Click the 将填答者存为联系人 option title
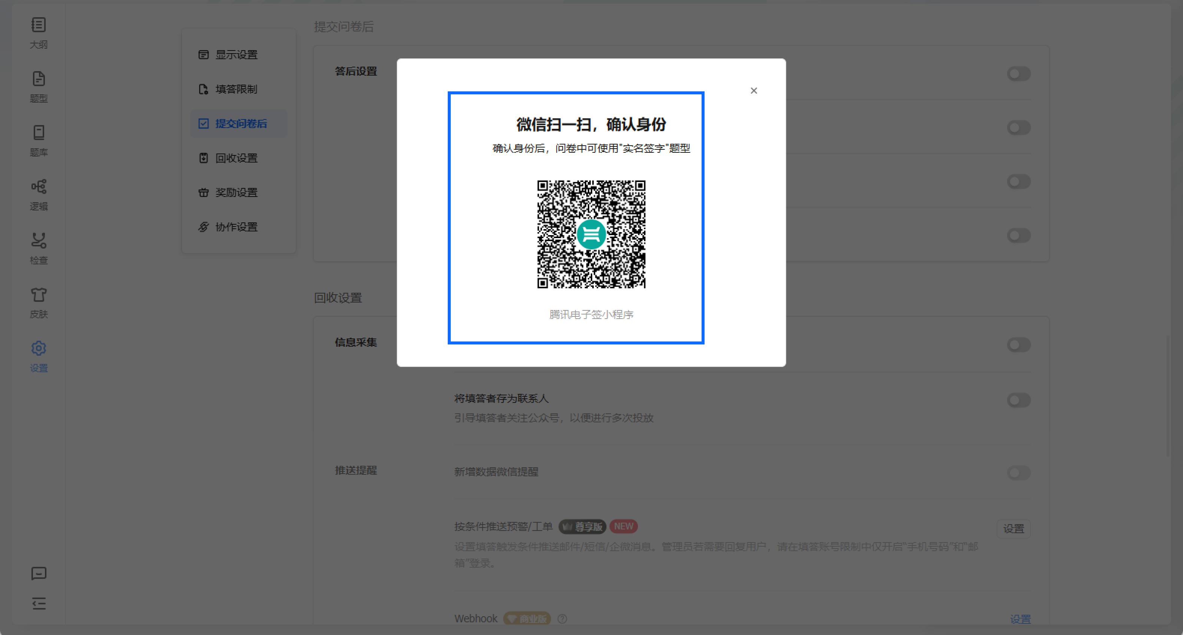 point(502,398)
